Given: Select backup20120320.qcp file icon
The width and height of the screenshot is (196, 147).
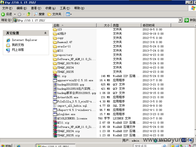Looking at the screenshot, I should coord(55,85).
